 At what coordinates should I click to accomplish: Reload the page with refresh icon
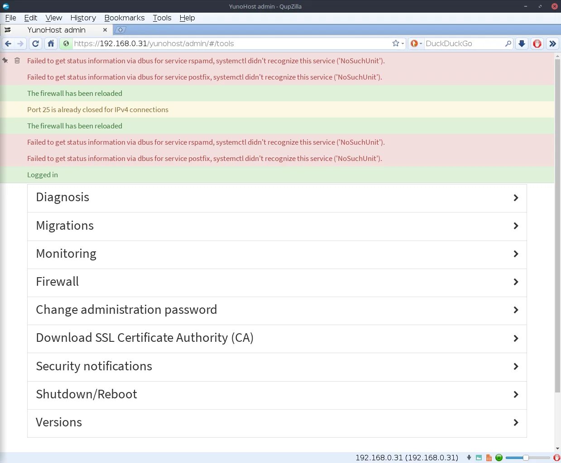coord(35,43)
